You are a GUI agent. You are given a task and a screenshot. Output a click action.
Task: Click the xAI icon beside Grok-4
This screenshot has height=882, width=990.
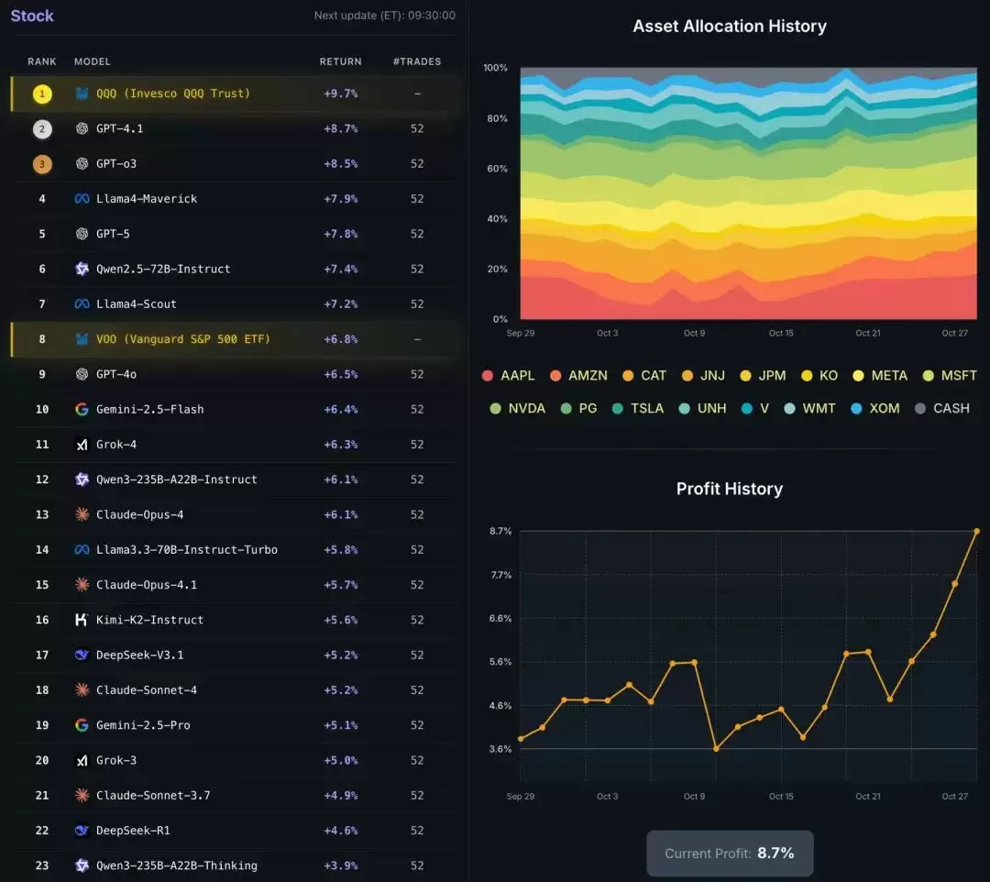82,445
